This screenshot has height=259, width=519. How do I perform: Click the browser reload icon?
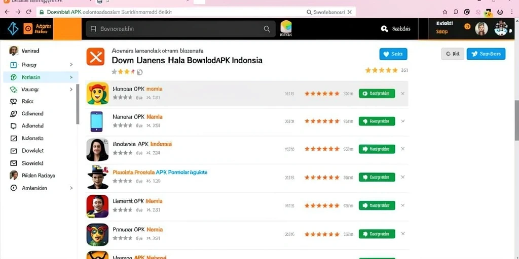pyautogui.click(x=29, y=12)
